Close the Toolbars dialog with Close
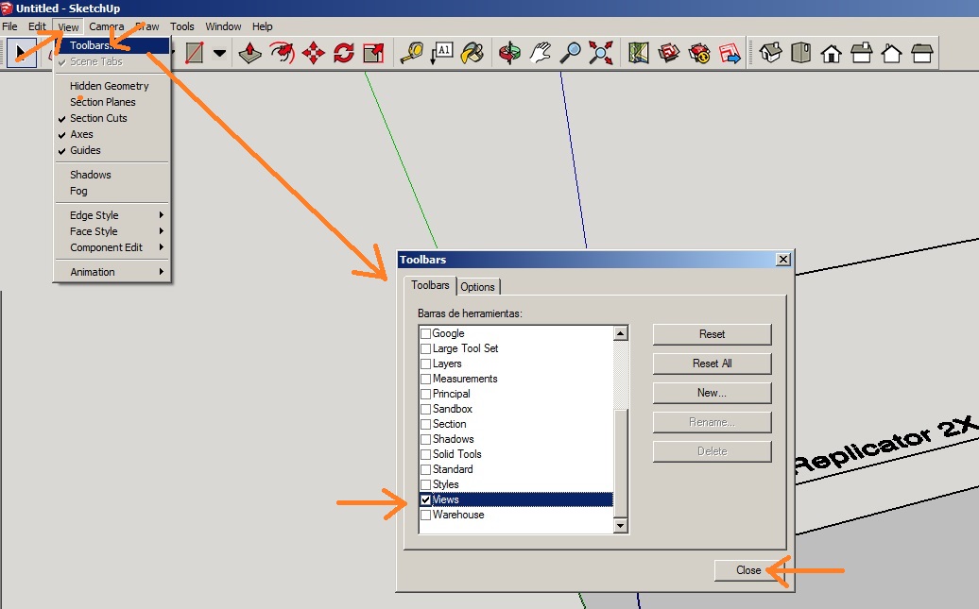979x609 pixels. pos(748,570)
